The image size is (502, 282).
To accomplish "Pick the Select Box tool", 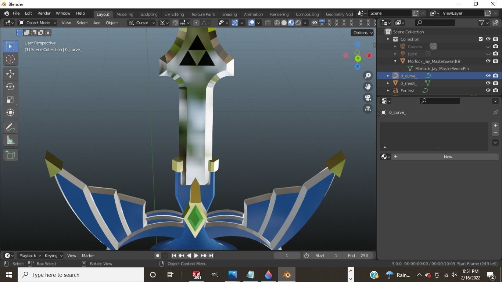I will (x=10, y=46).
